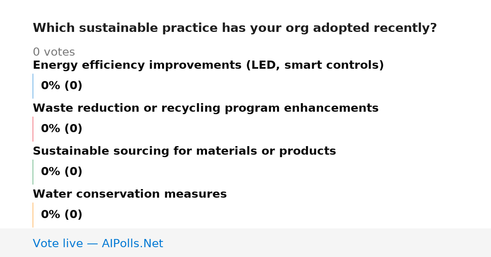This screenshot has height=257, width=491.
Task: Open the Vote live — AIPolls.Net link
Action: pos(98,244)
